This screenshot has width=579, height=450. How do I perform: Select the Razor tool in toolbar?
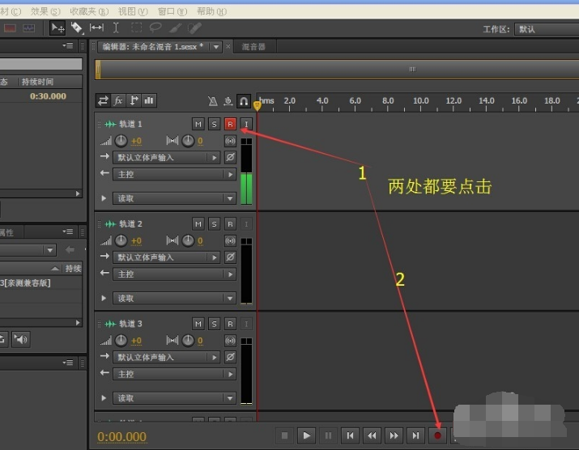76,28
